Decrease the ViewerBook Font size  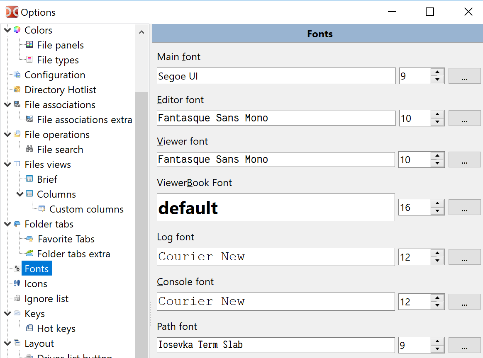tap(437, 211)
